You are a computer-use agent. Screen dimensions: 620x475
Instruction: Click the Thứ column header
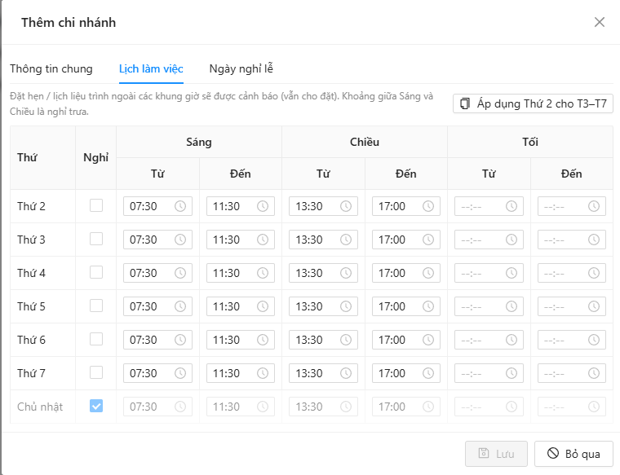(x=42, y=157)
